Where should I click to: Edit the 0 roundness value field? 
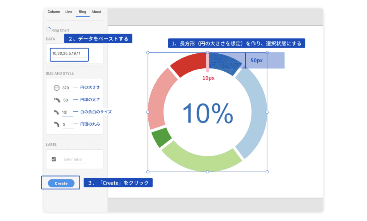click(65, 125)
